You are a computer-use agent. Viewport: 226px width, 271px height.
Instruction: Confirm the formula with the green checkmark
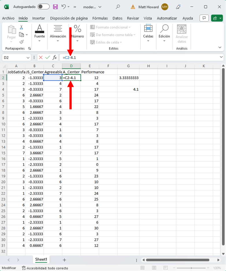(x=48, y=58)
